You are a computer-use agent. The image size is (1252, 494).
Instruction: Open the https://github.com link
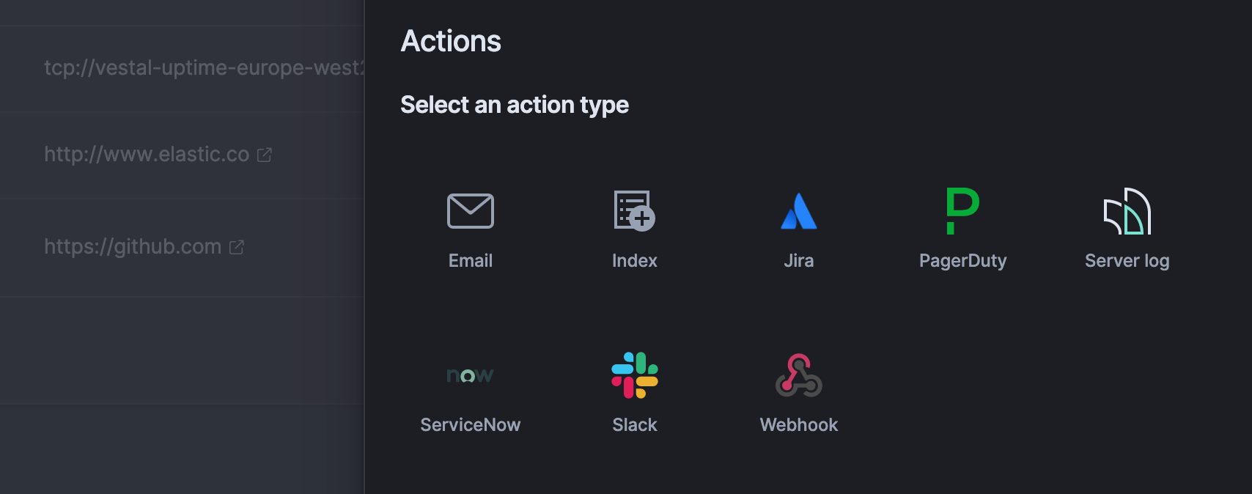coord(133,246)
